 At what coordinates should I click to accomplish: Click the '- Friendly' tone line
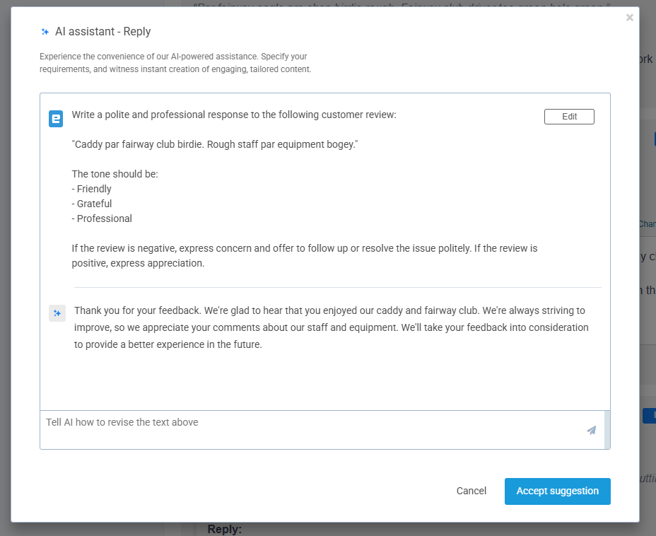click(92, 189)
